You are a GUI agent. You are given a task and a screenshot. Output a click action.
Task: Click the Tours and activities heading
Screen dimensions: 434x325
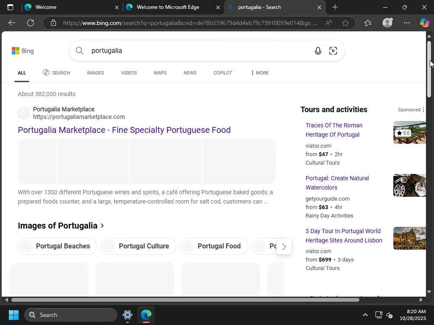click(334, 110)
